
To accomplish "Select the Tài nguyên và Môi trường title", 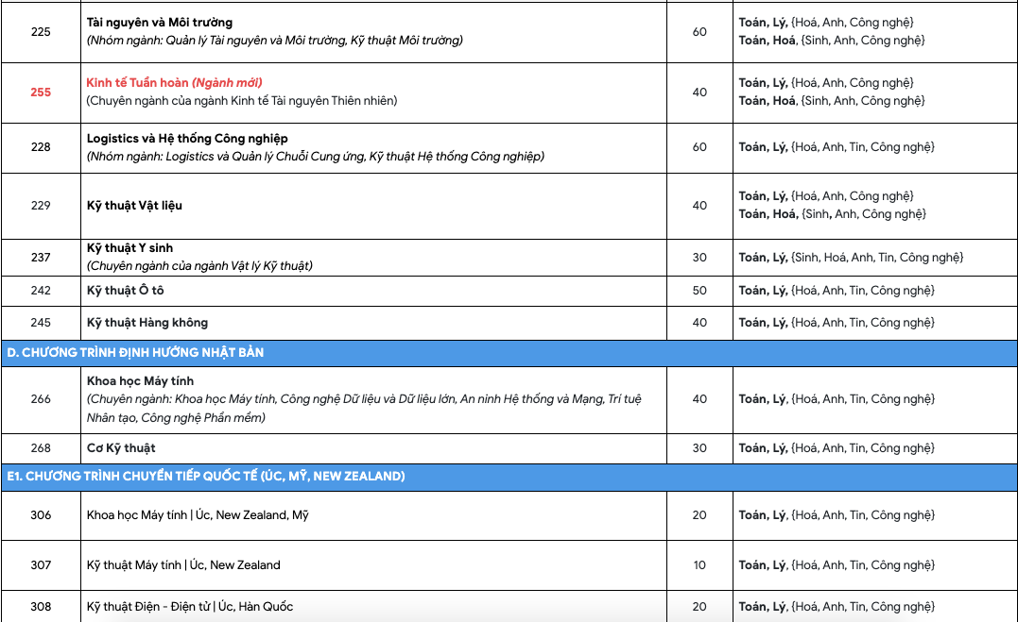I will (159, 22).
